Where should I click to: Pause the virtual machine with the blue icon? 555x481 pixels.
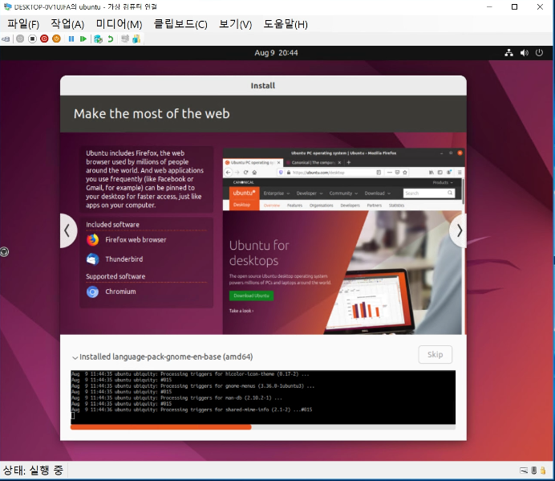coord(71,39)
